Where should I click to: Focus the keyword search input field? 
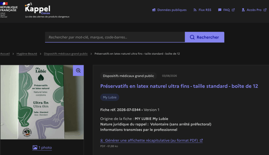click(x=115, y=37)
